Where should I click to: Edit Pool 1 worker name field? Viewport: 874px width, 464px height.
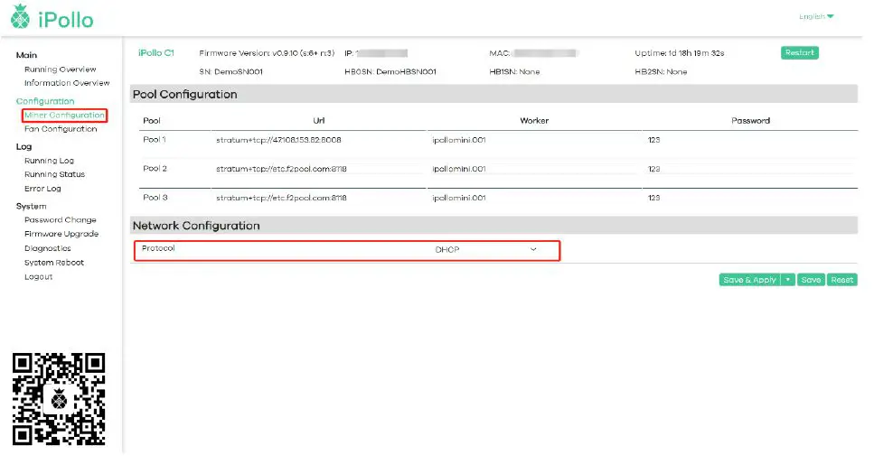[x=534, y=140]
